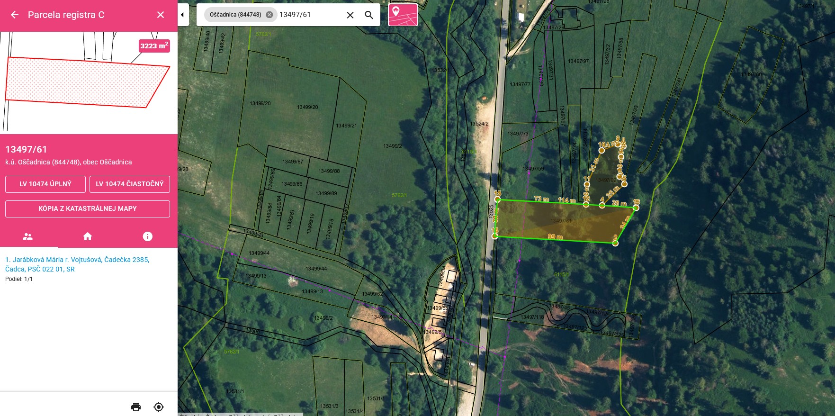Screen dimensions: 835x416
Task: Select highlighted parcel 13497/61 on map
Action: click(561, 222)
